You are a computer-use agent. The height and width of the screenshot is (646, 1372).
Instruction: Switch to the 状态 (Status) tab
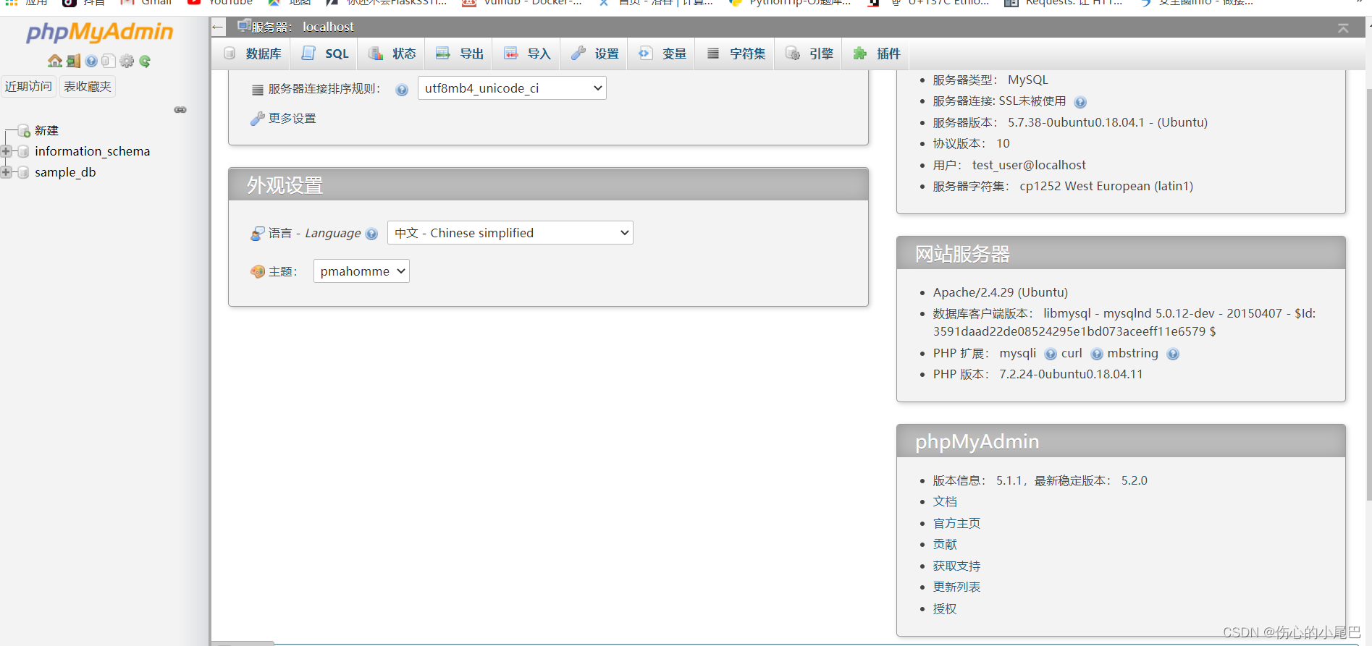pos(392,54)
